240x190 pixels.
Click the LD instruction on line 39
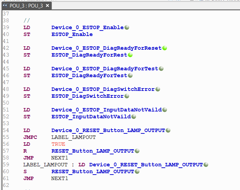click(x=27, y=27)
